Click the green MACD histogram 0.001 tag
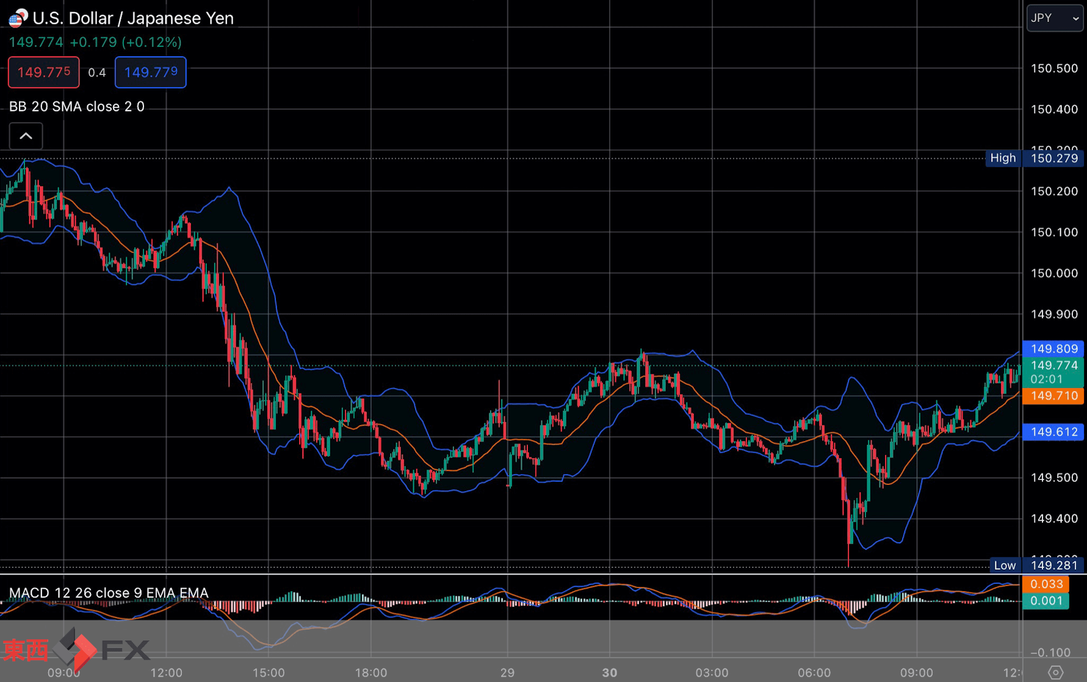This screenshot has width=1087, height=682. pyautogui.click(x=1046, y=601)
